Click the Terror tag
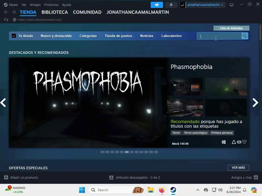 pyautogui.click(x=176, y=133)
